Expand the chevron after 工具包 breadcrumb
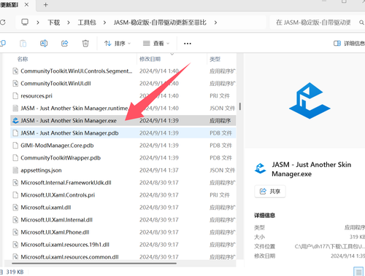The image size is (365, 276). [x=104, y=23]
